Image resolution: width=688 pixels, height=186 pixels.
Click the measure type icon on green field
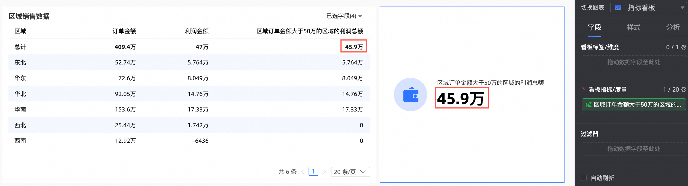pyautogui.click(x=589, y=105)
